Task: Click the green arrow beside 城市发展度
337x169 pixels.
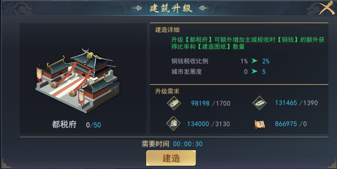Action: pos(254,71)
